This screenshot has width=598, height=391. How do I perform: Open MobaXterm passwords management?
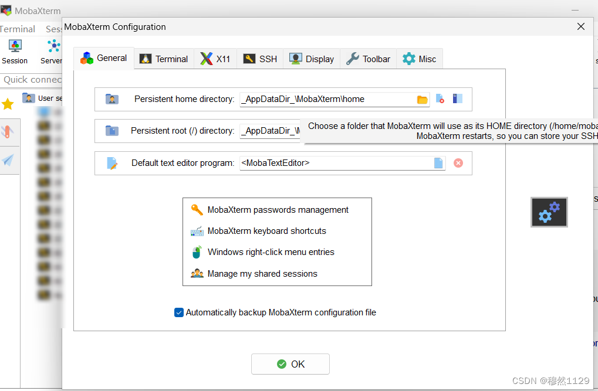[278, 210]
